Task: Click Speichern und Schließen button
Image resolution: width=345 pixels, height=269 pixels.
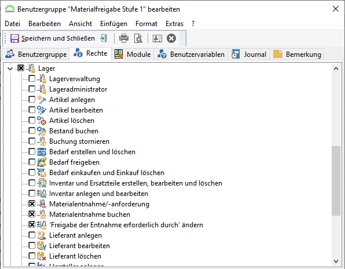Action: point(53,38)
